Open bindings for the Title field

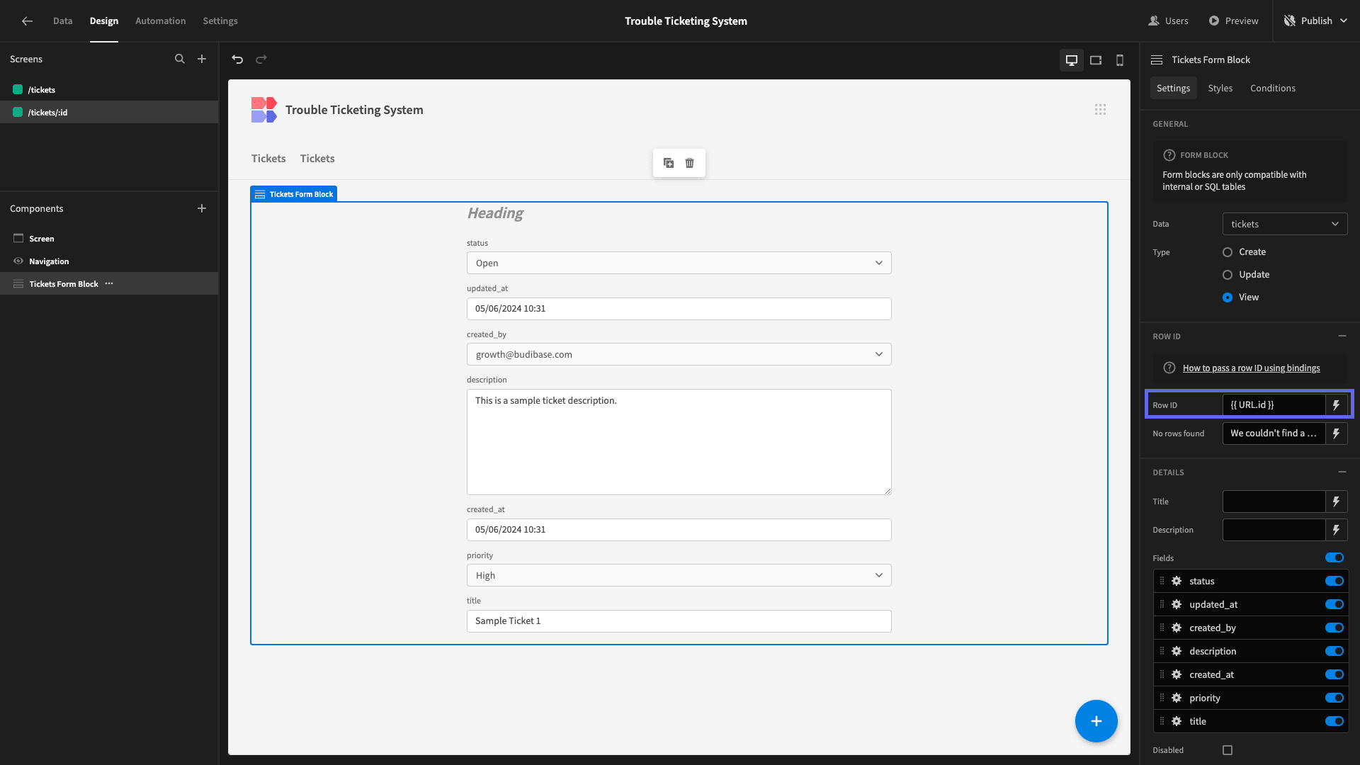[x=1337, y=501]
